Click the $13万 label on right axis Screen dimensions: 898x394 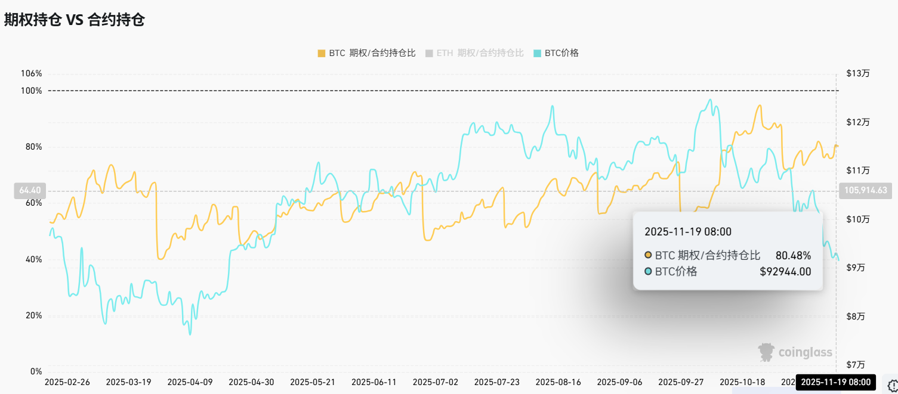pos(857,73)
